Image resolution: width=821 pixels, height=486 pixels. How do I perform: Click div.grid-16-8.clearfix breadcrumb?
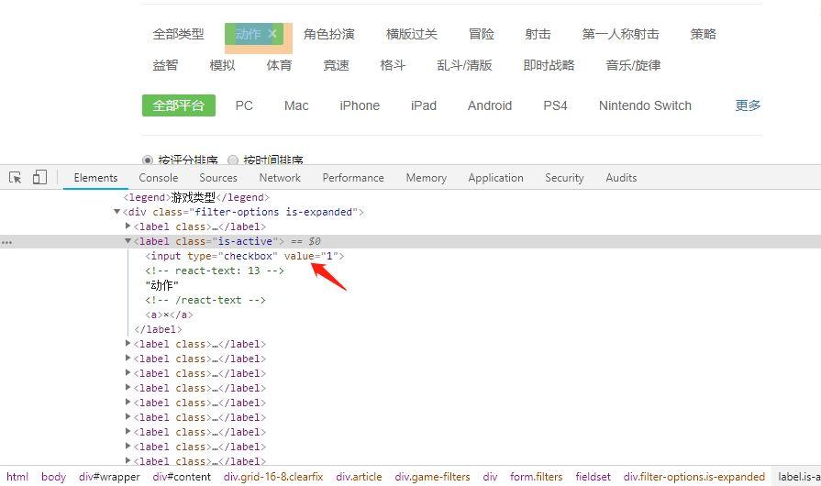(x=273, y=477)
